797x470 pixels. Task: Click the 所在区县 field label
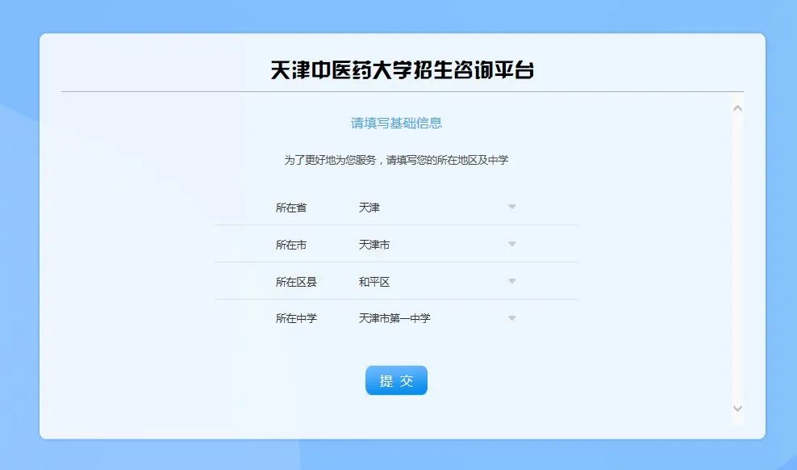(296, 282)
